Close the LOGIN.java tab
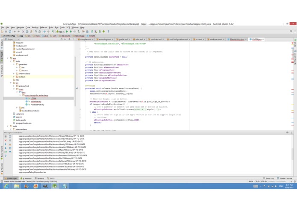The image size is (297, 211). click(x=263, y=39)
